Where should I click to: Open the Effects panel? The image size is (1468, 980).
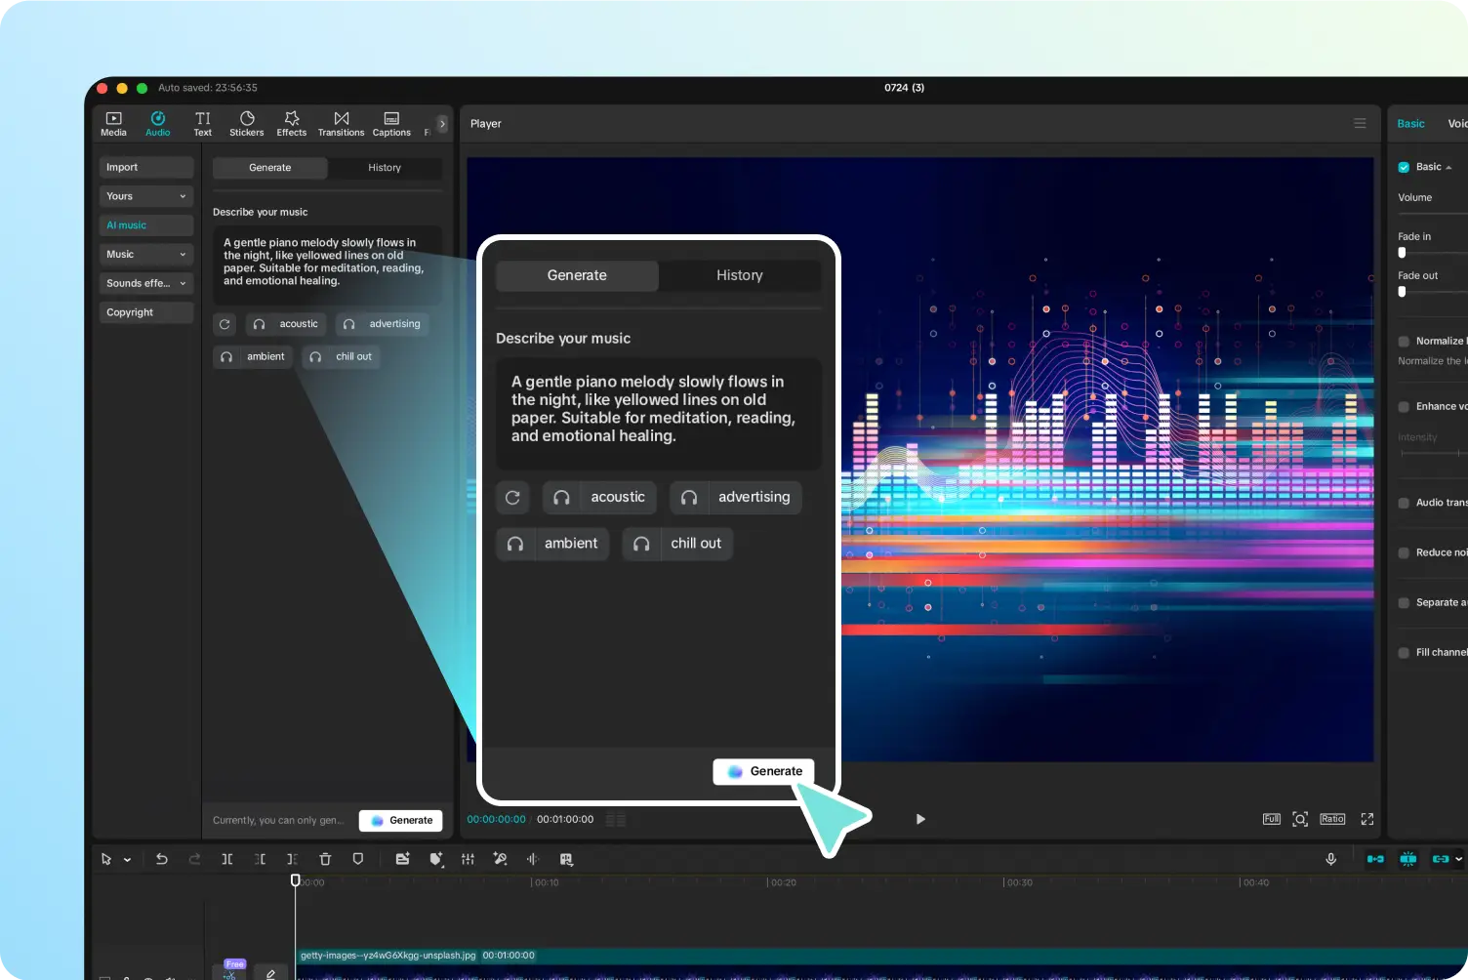click(291, 123)
